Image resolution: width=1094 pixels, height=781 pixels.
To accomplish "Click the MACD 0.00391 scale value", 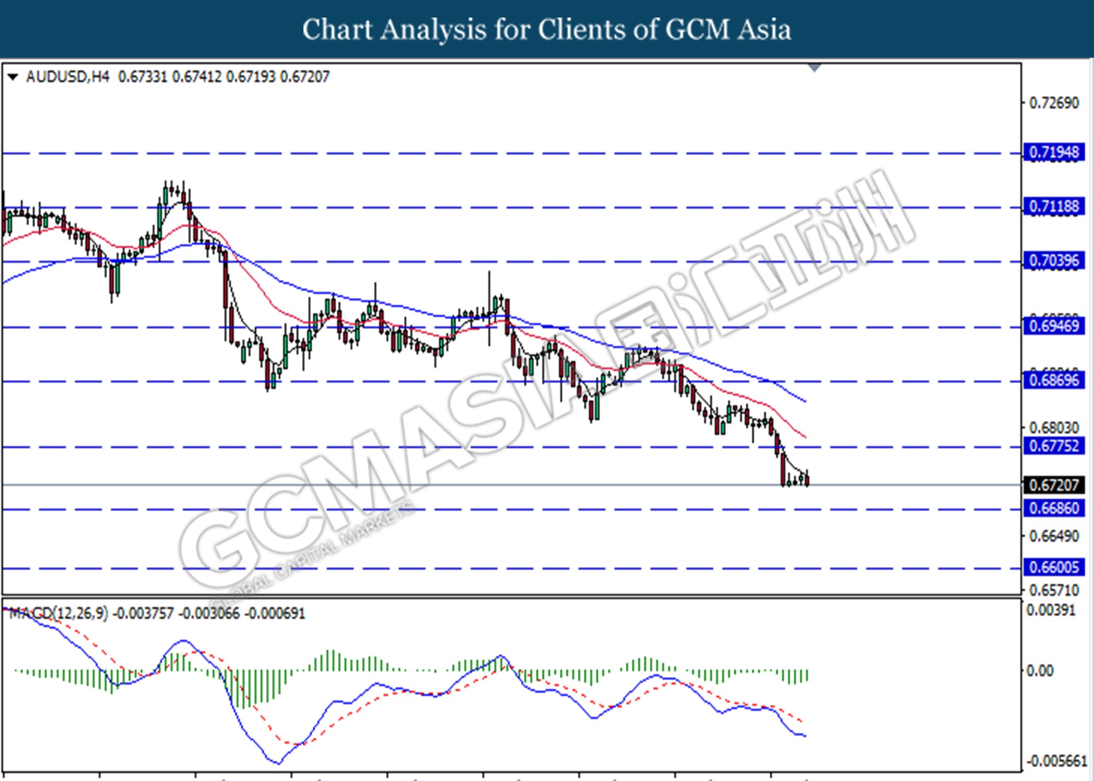I will pyautogui.click(x=1050, y=610).
